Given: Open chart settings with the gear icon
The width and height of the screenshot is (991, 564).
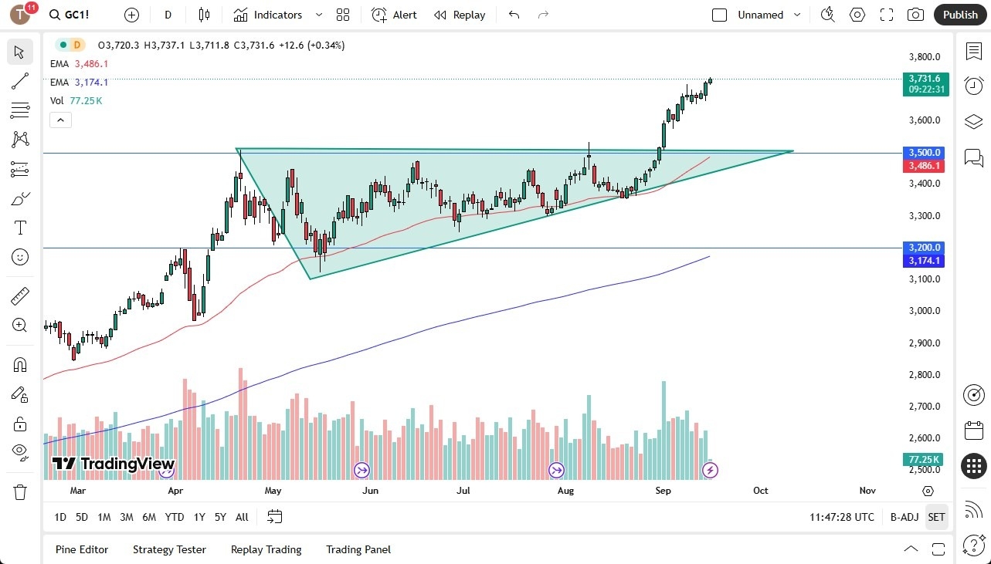Looking at the screenshot, I should (857, 15).
